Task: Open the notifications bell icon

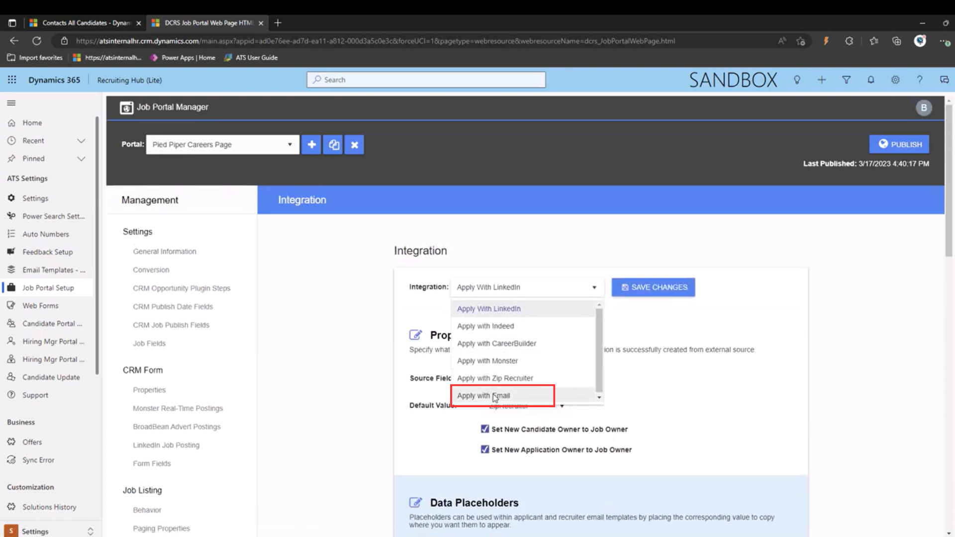Action: tap(871, 80)
